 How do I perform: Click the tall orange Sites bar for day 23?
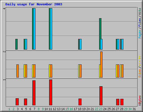[101, 65]
